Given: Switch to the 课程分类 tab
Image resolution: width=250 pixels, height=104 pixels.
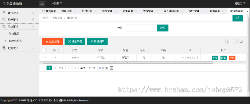Looking at the screenshot, I should (x=66, y=11).
